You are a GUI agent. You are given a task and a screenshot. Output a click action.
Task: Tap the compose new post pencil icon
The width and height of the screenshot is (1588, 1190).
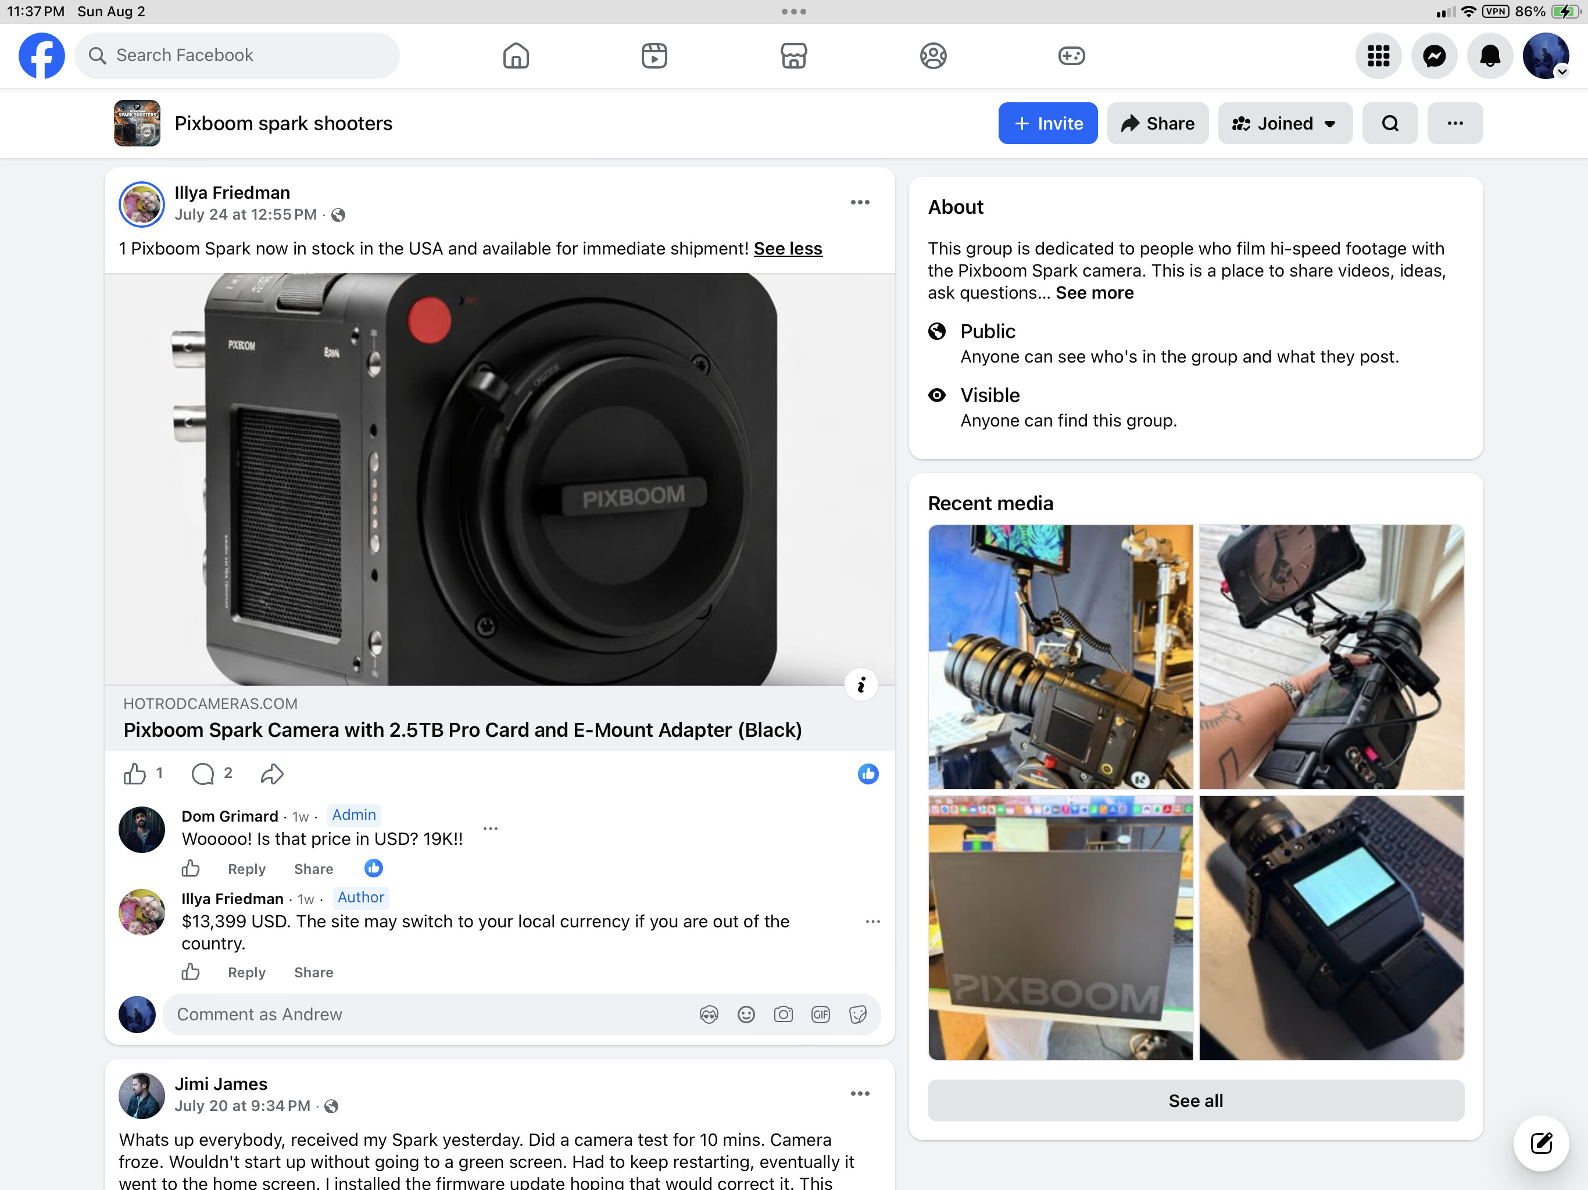coord(1540,1144)
